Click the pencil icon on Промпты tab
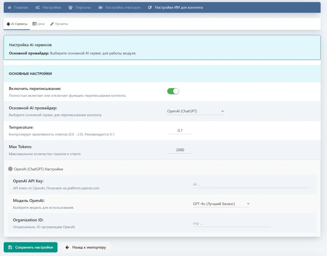This screenshot has width=327, height=256. (x=52, y=24)
